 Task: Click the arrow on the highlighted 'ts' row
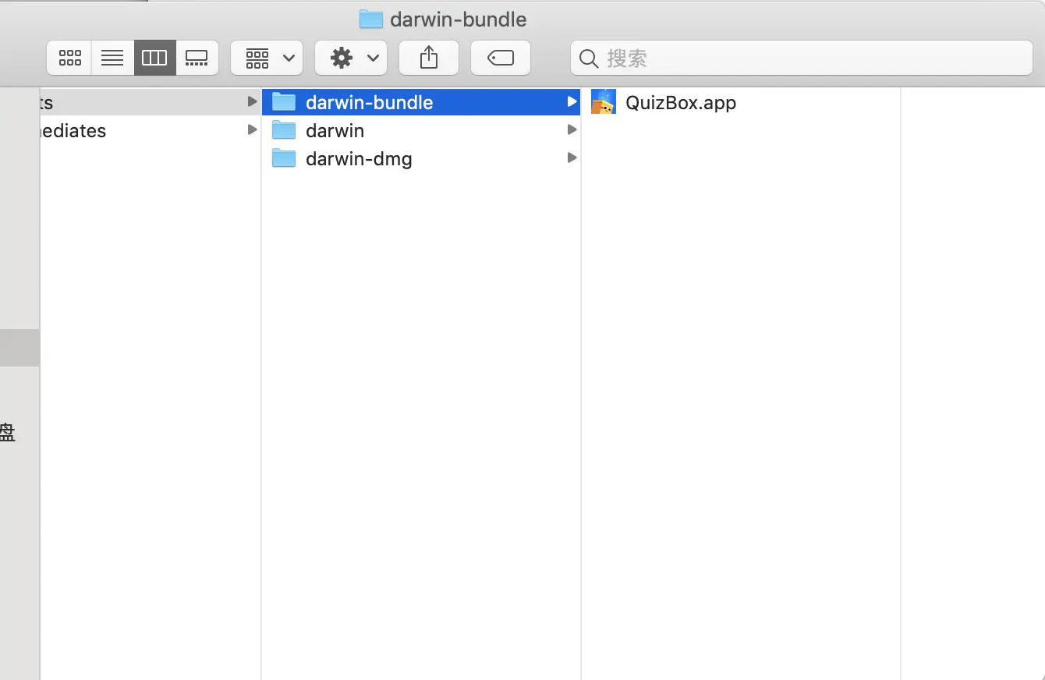pyautogui.click(x=252, y=101)
